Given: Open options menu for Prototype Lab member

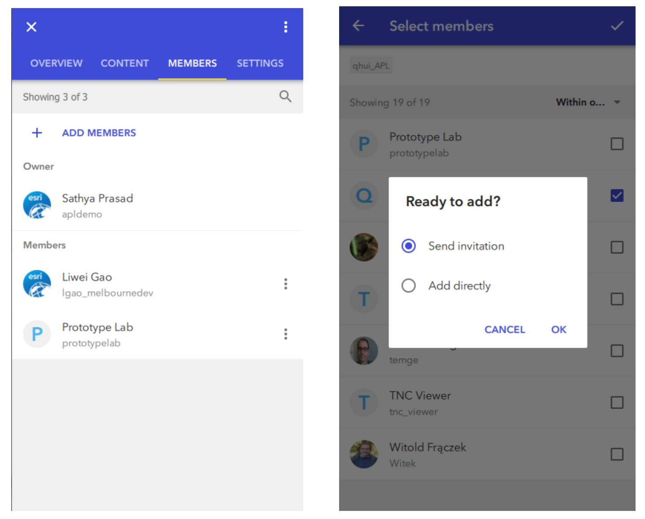Looking at the screenshot, I should [286, 334].
